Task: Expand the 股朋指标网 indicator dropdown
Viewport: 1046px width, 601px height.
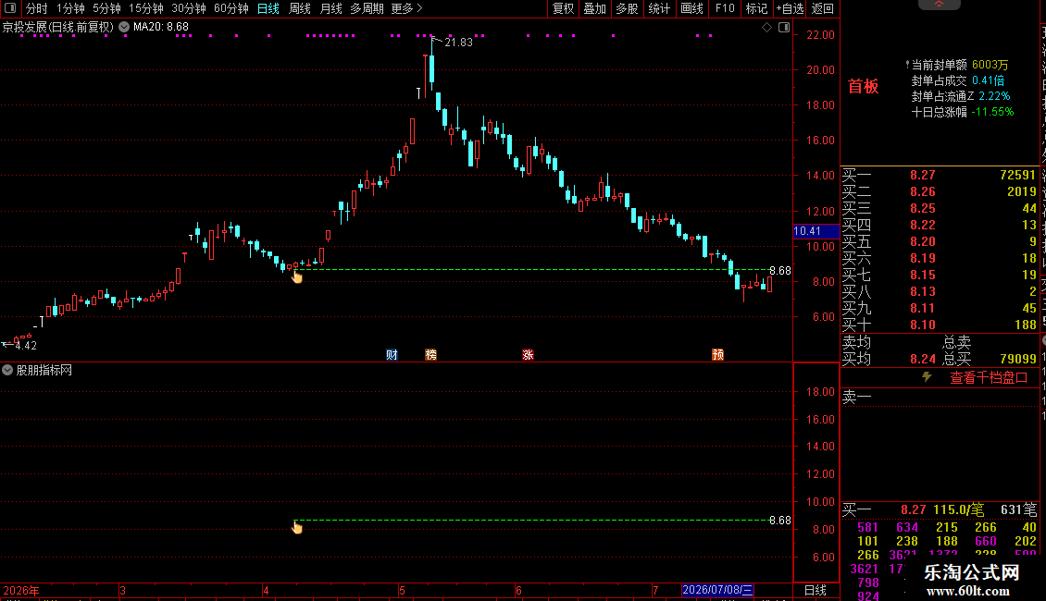Action: (x=7, y=370)
